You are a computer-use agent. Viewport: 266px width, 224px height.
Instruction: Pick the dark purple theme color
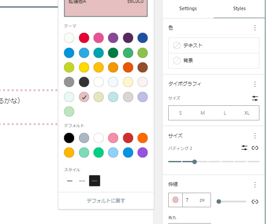tap(128, 38)
